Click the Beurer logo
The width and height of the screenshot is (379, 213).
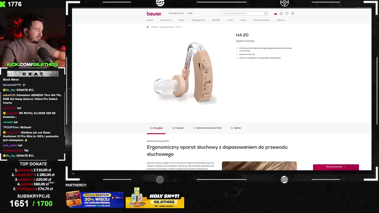coord(154,14)
